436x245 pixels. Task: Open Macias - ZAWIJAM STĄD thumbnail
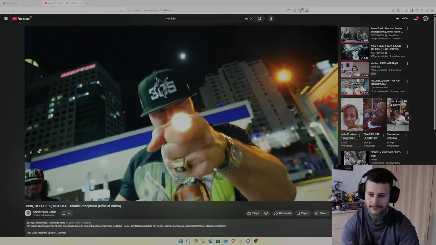355,69
